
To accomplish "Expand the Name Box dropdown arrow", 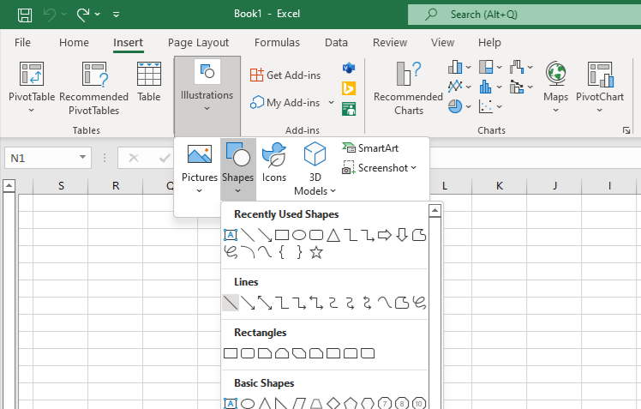I will (x=82, y=158).
